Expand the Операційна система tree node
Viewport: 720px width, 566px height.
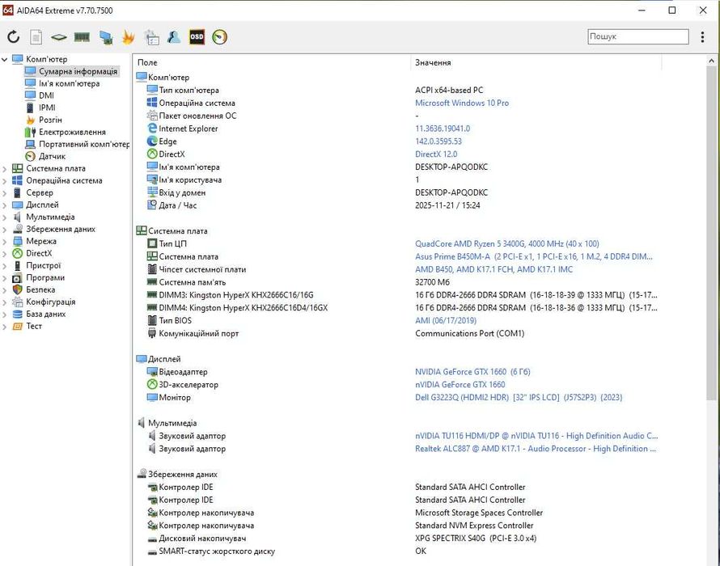coord(5,181)
